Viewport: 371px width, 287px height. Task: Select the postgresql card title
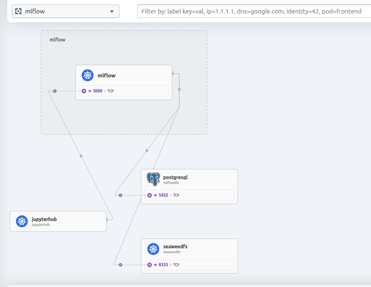pos(176,177)
